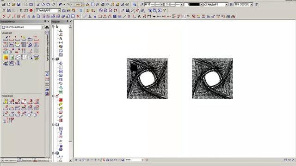Open the СТАНДАРТ dropdown in the top format toolbar

pyautogui.click(x=227, y=4)
